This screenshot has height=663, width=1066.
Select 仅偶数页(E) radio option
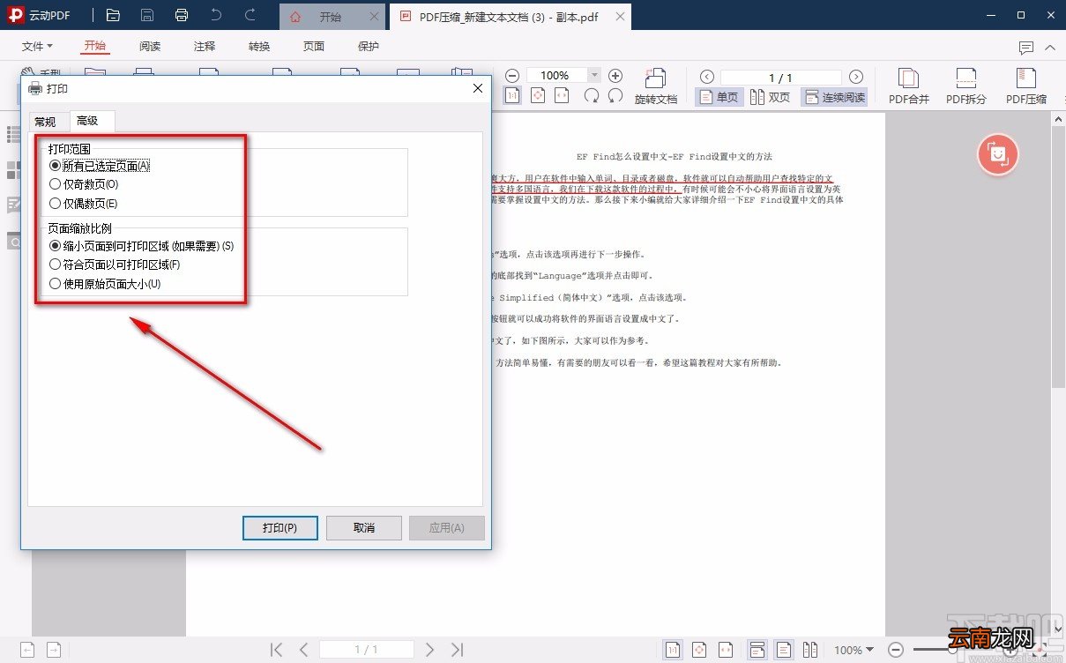click(x=84, y=204)
